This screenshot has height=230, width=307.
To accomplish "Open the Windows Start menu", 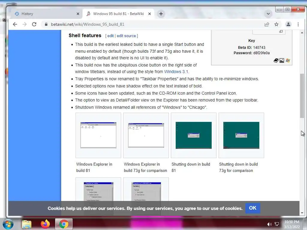I will pyautogui.click(x=8, y=224).
